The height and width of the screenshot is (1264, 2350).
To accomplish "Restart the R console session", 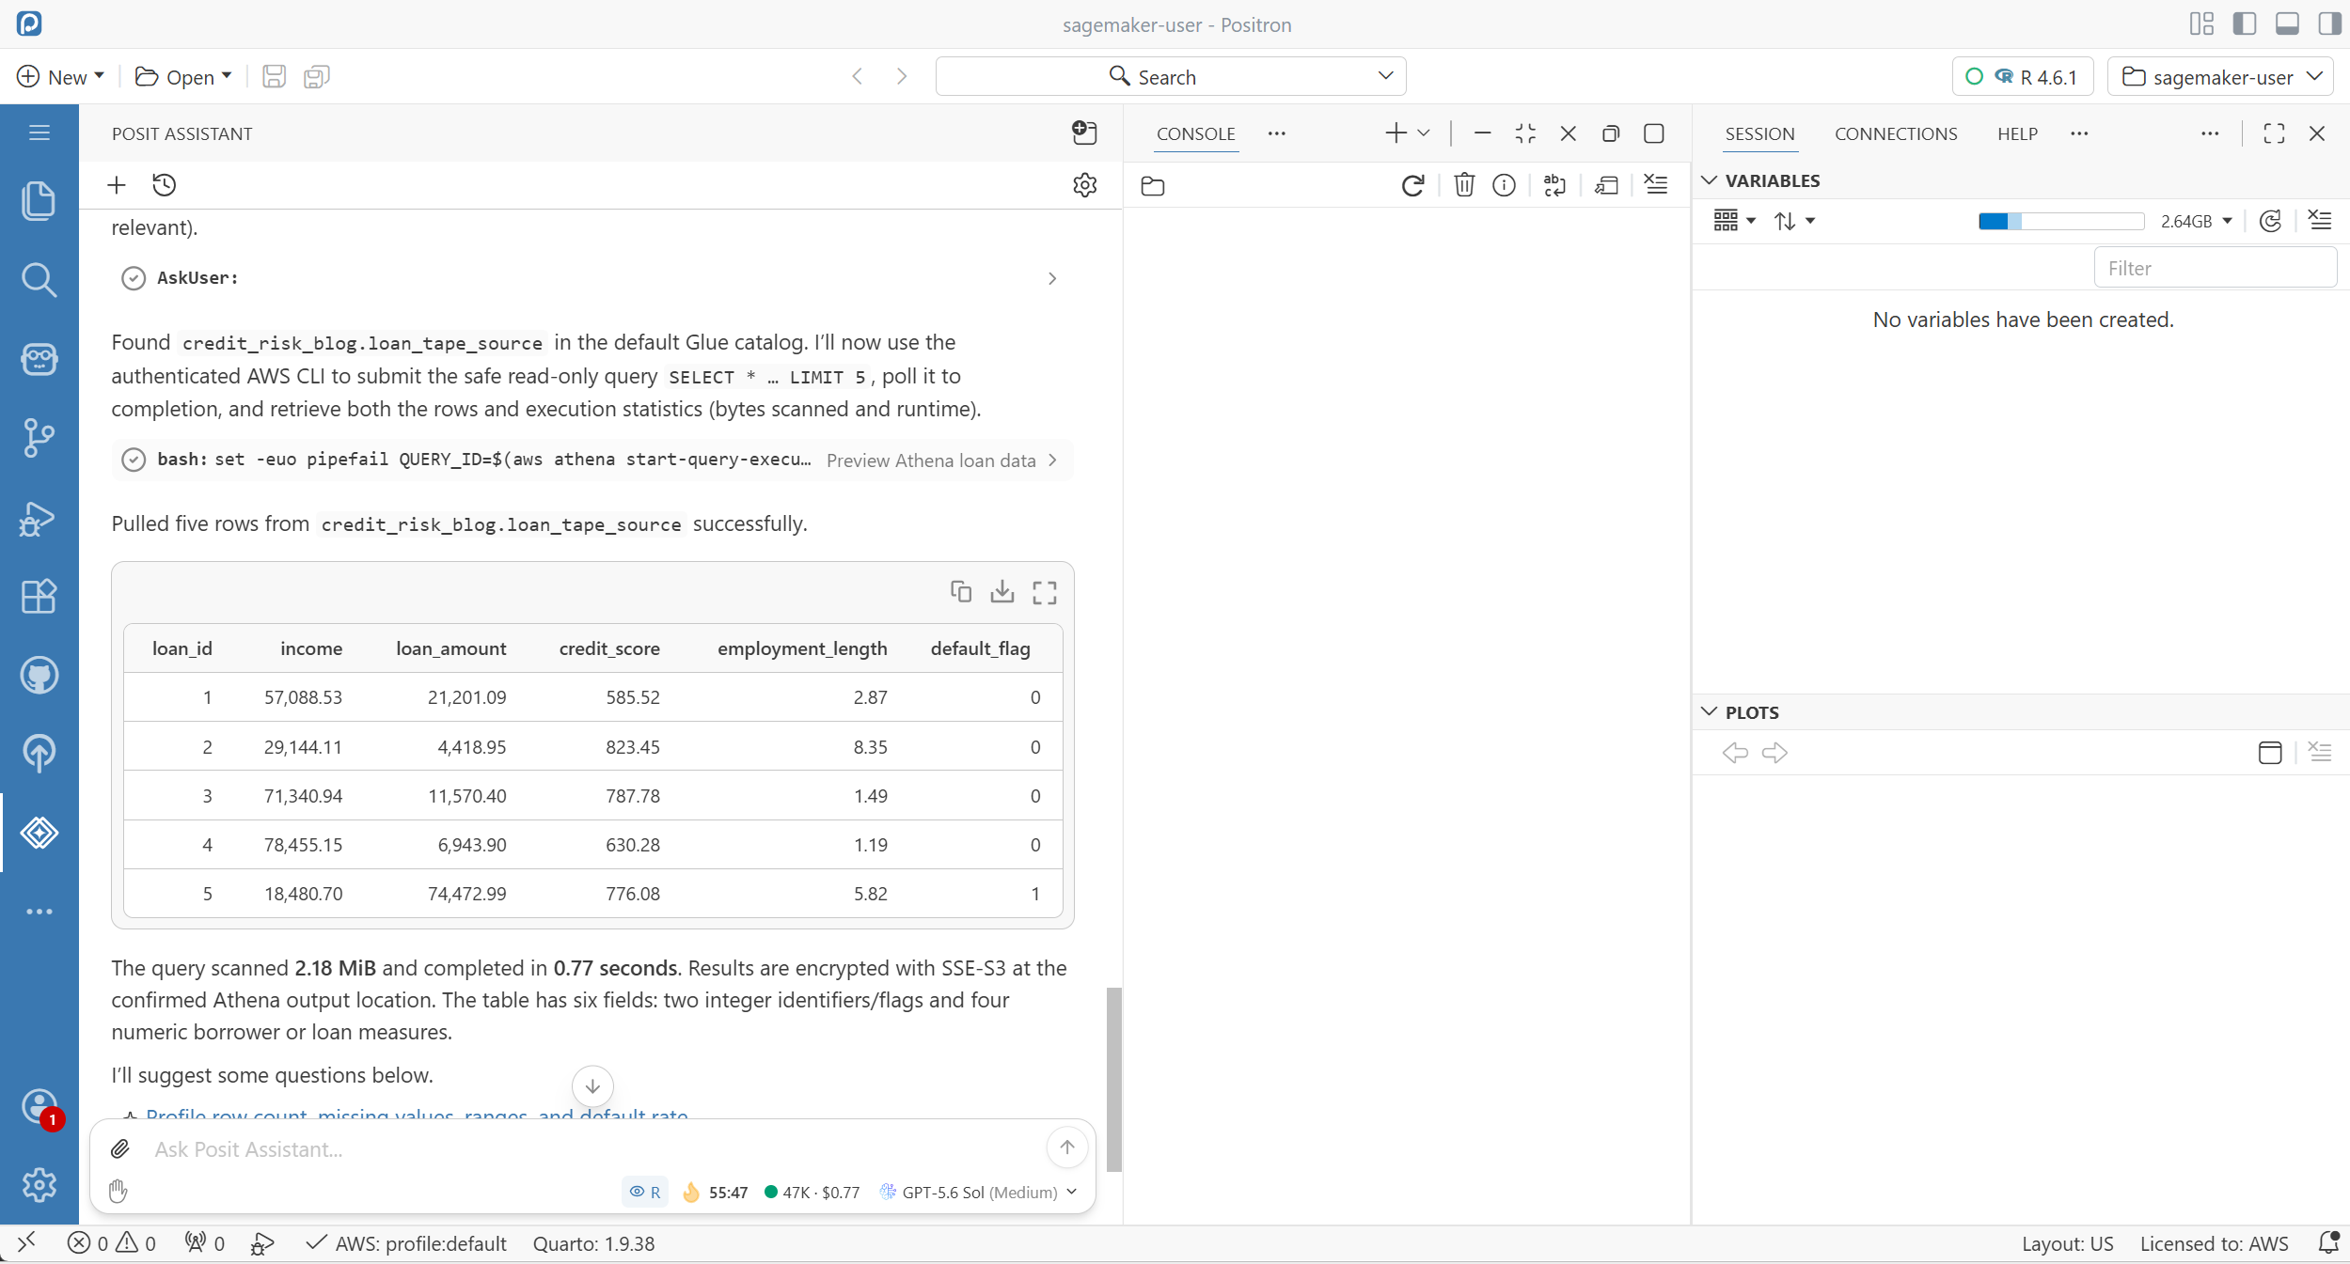I will click(1412, 185).
